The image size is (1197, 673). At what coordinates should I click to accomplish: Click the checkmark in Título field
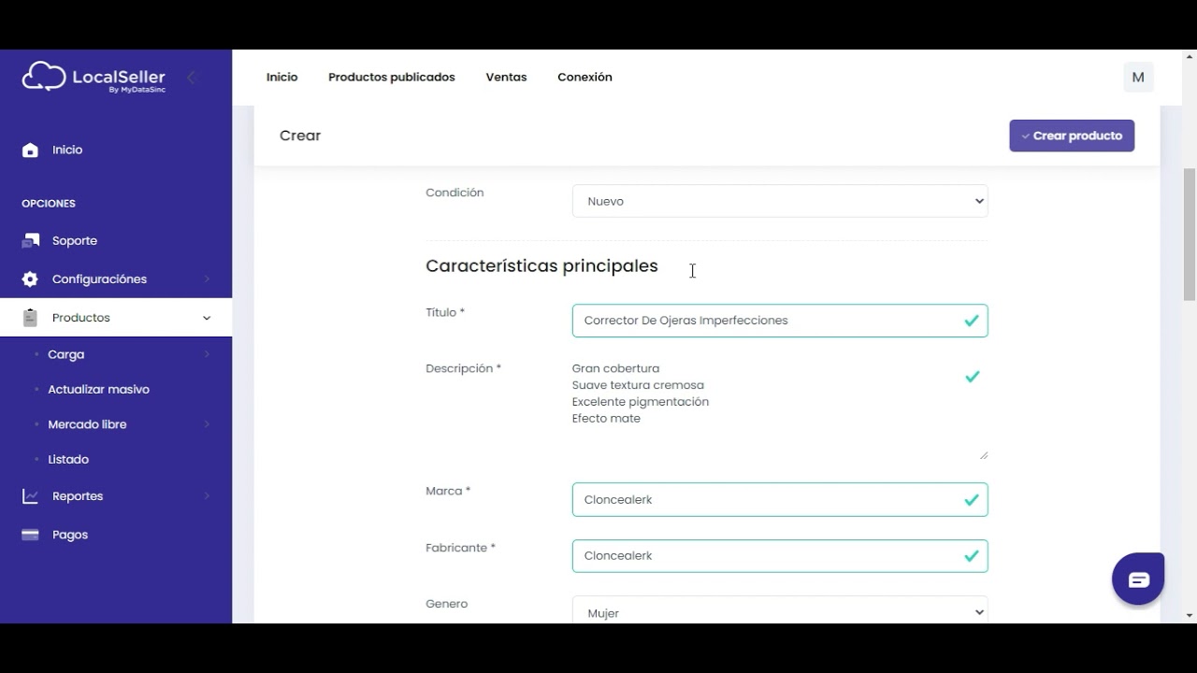point(972,321)
